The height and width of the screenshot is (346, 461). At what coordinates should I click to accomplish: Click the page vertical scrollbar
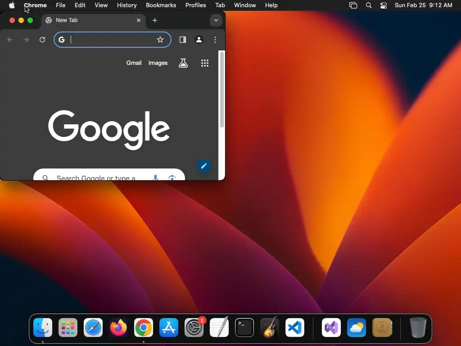pyautogui.click(x=222, y=90)
